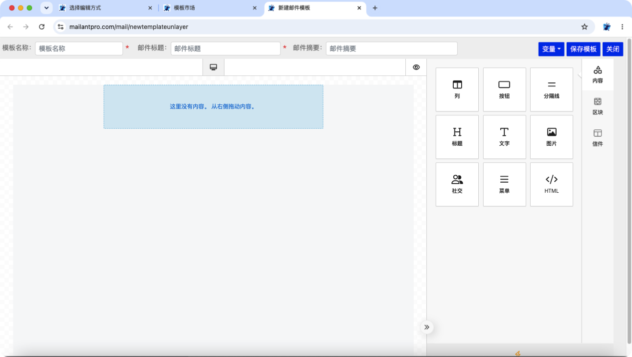Select the Text (文字) content block
Image resolution: width=632 pixels, height=357 pixels.
tap(504, 137)
